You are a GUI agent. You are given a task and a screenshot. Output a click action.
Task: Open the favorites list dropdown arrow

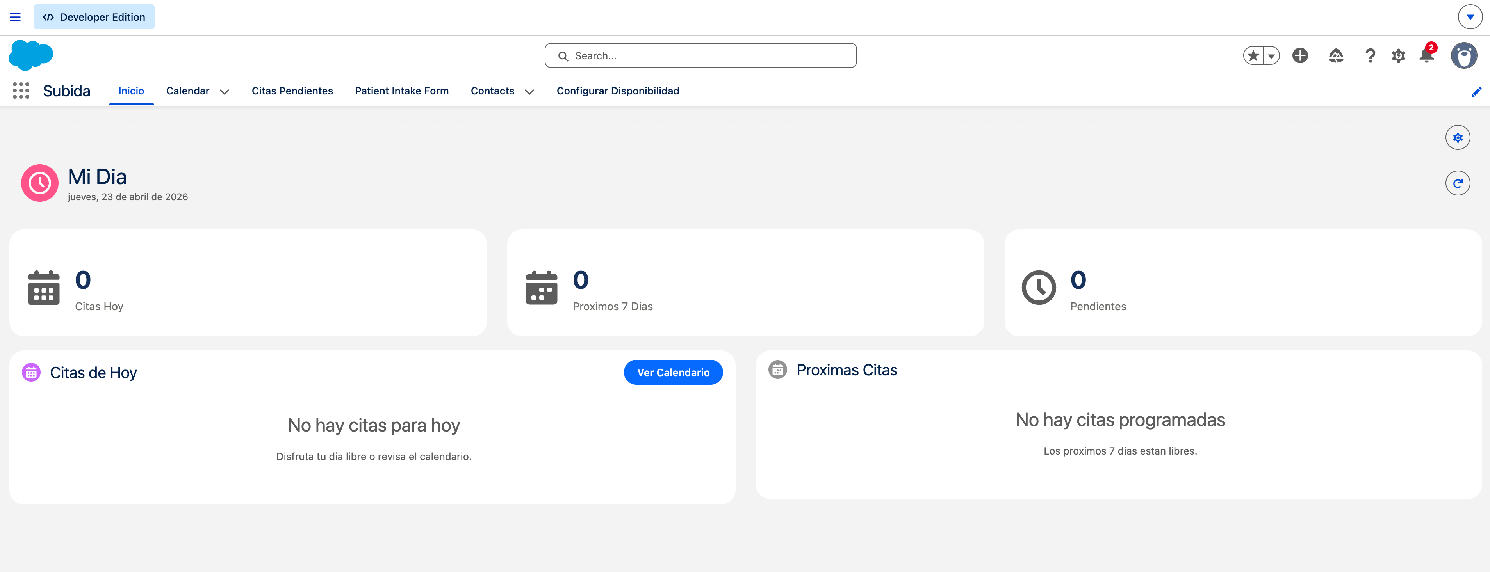(1271, 55)
